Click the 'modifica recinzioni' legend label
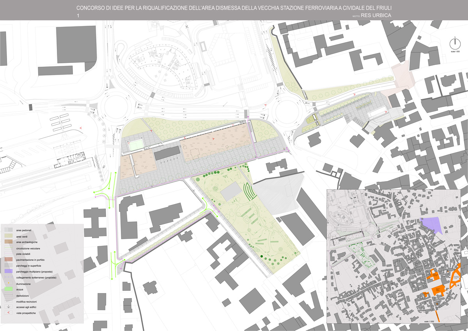 (27, 301)
